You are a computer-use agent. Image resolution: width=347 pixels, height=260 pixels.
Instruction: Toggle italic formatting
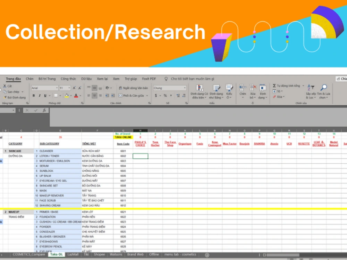pos(40,96)
